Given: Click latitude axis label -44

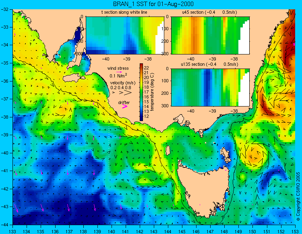Looking at the screenshot, I should (x=5, y=225).
